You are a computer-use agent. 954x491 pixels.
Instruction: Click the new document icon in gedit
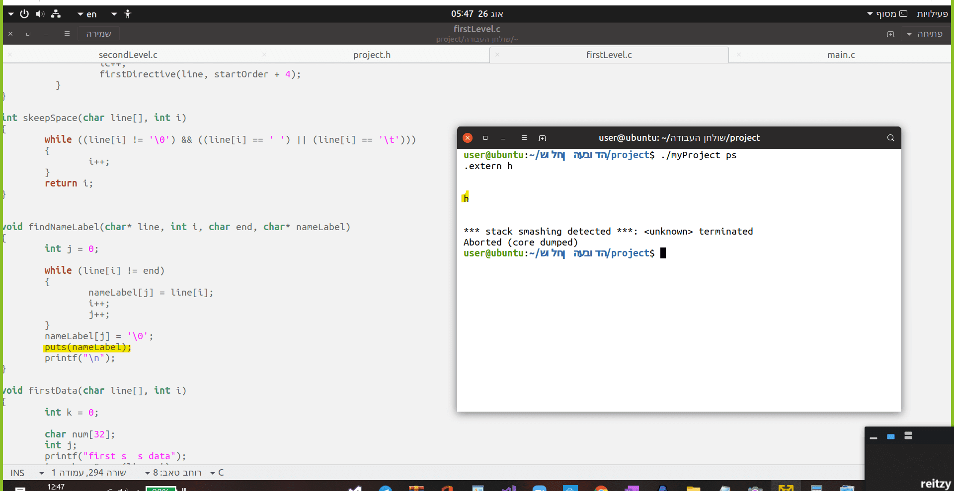890,34
